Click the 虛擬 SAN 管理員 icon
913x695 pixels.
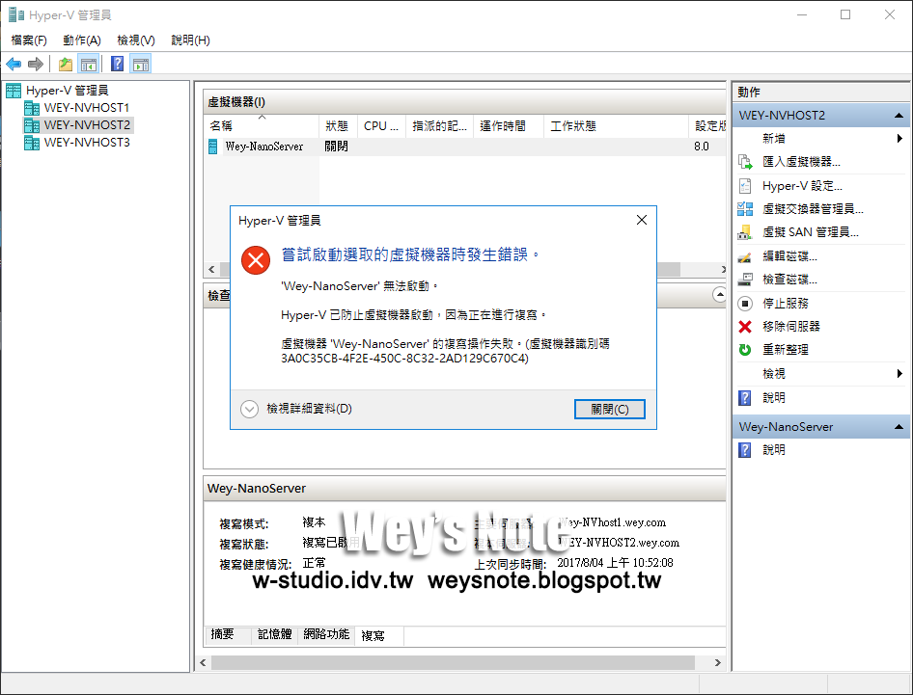[745, 232]
